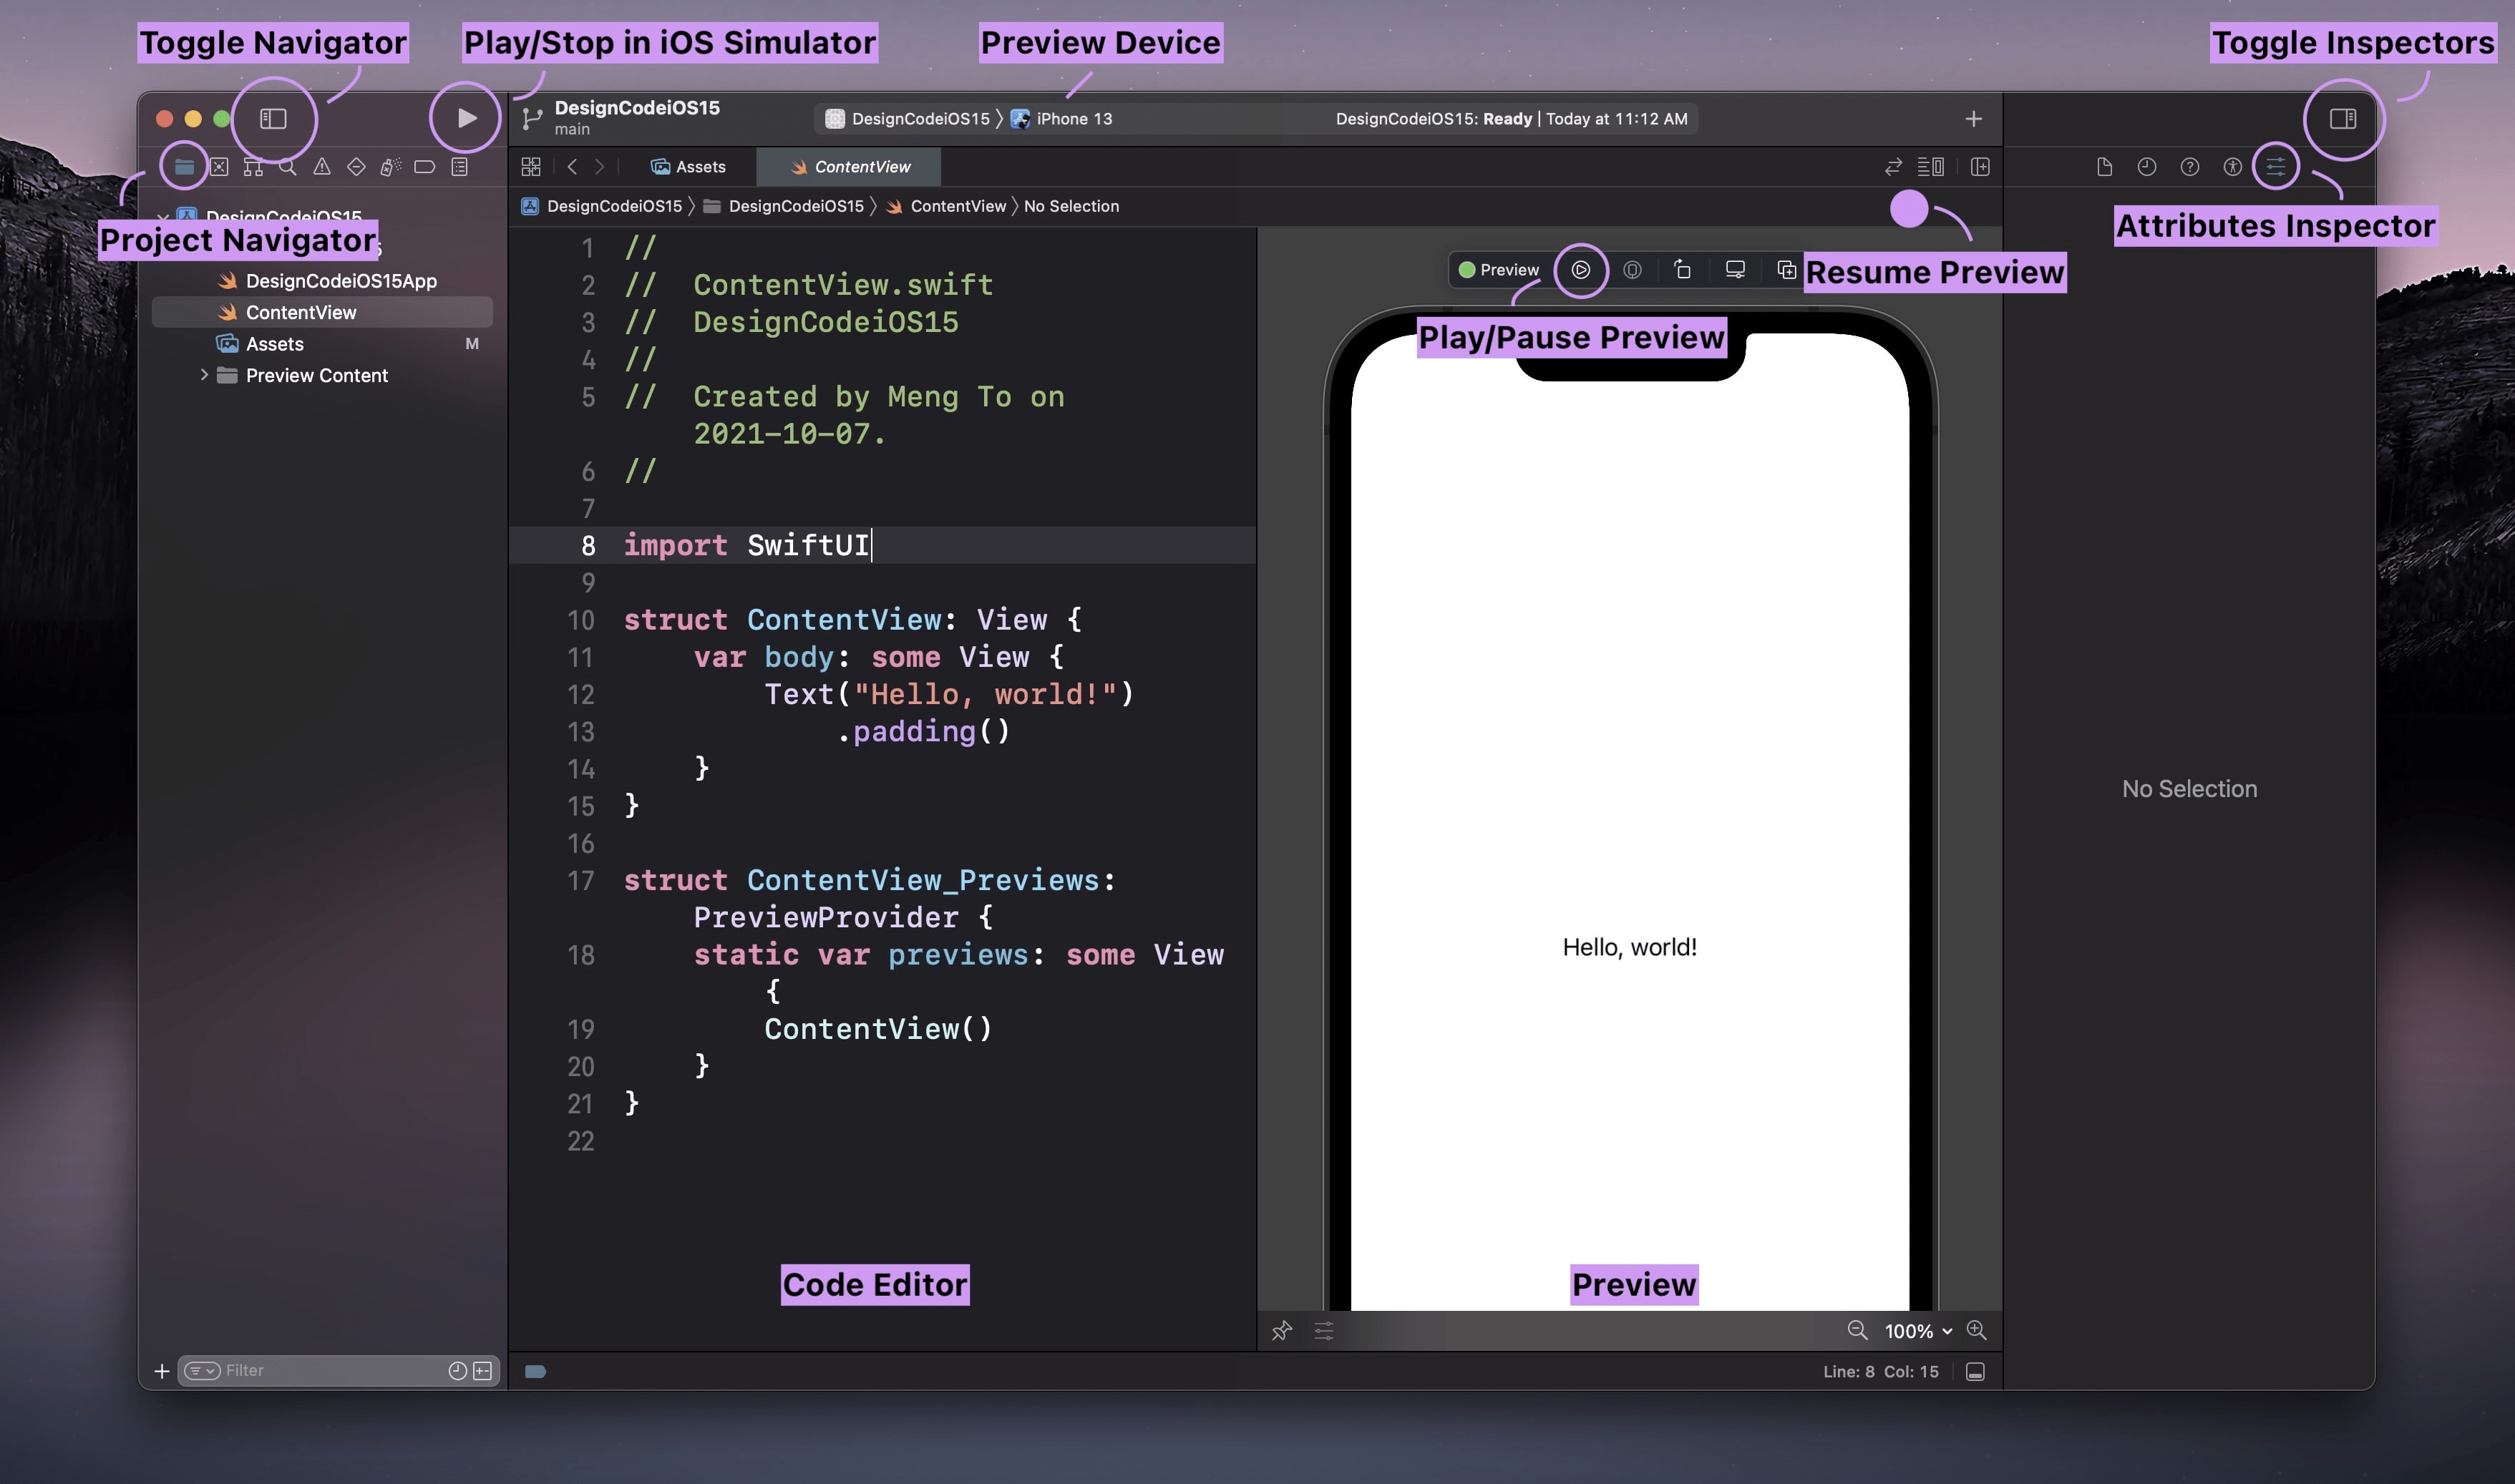The width and height of the screenshot is (2515, 1484).
Task: Start the live preview play button
Action: 1580,270
